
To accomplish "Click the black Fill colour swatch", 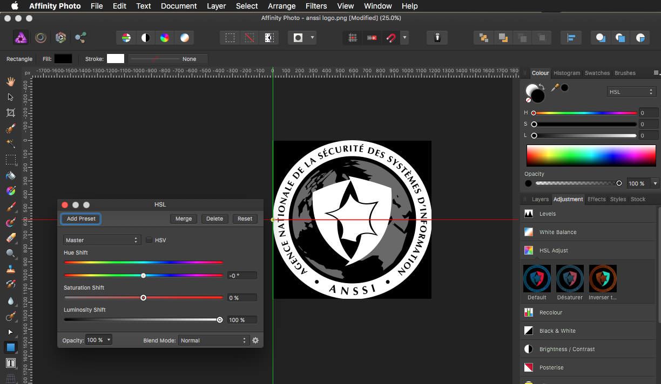I will (63, 59).
